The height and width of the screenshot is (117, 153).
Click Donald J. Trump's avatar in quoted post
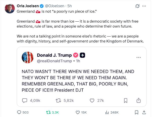point(28,58)
